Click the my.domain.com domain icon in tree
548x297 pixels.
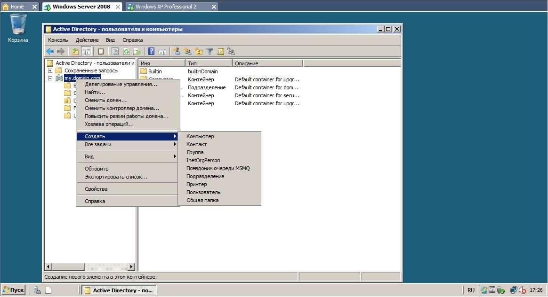59,78
